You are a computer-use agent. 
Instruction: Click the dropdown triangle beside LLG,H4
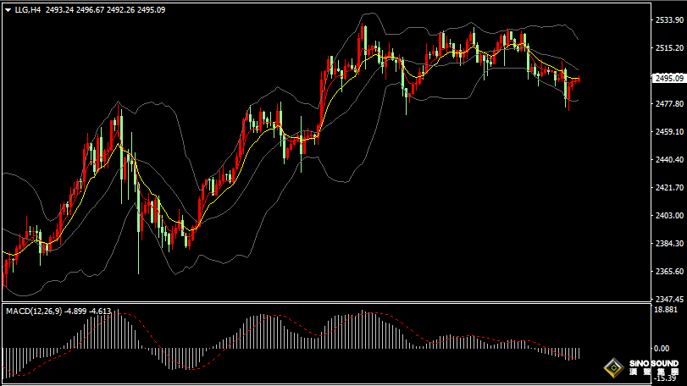[x=8, y=10]
